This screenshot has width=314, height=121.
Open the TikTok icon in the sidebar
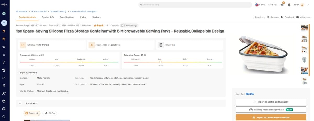point(4,62)
